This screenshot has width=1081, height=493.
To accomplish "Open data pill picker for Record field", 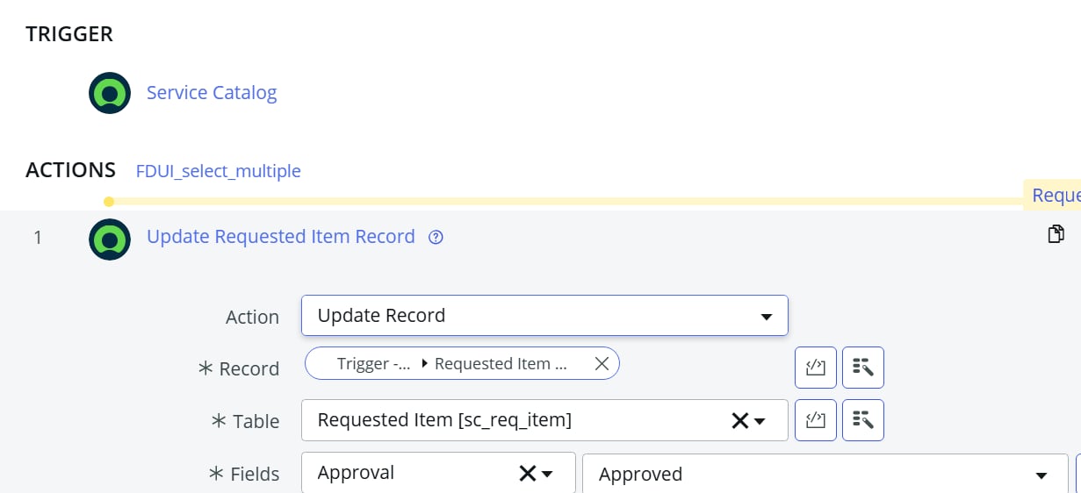I will click(863, 368).
